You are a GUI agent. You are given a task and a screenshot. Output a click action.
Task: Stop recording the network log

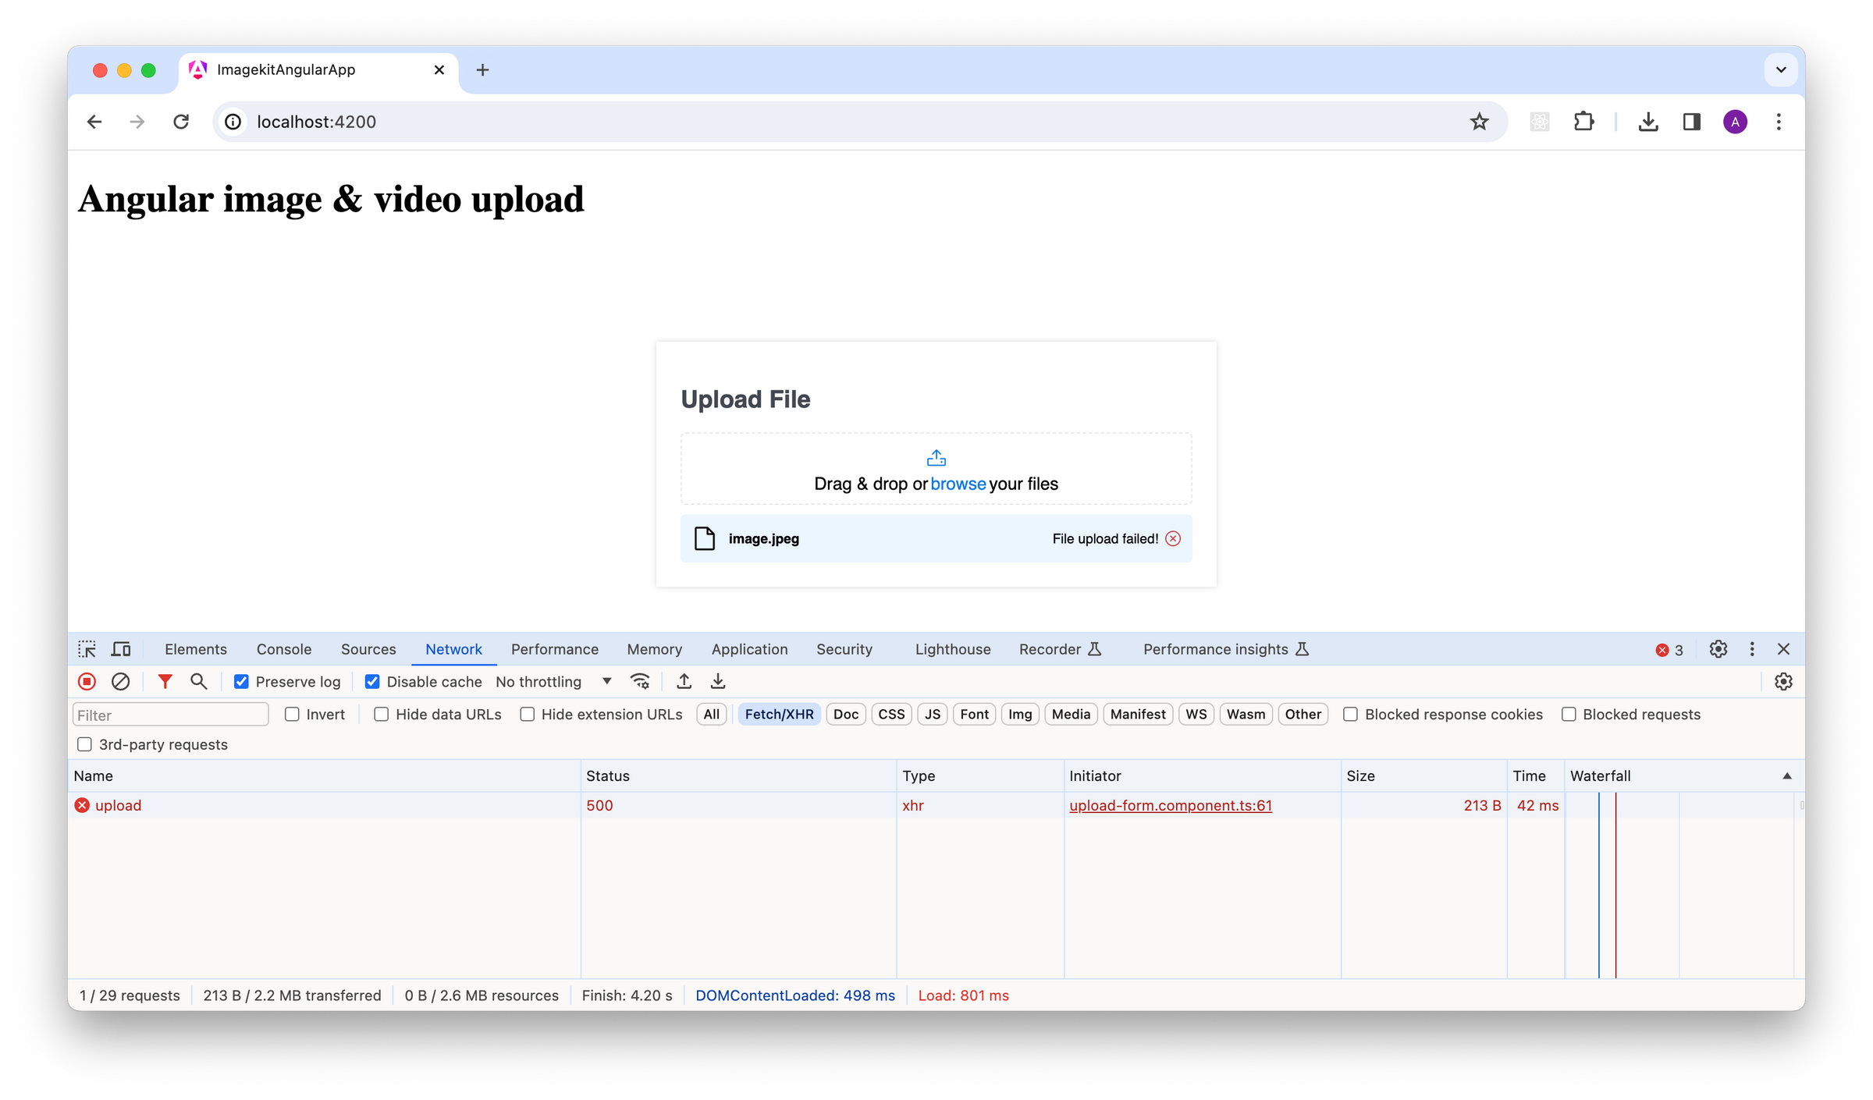[x=87, y=681]
